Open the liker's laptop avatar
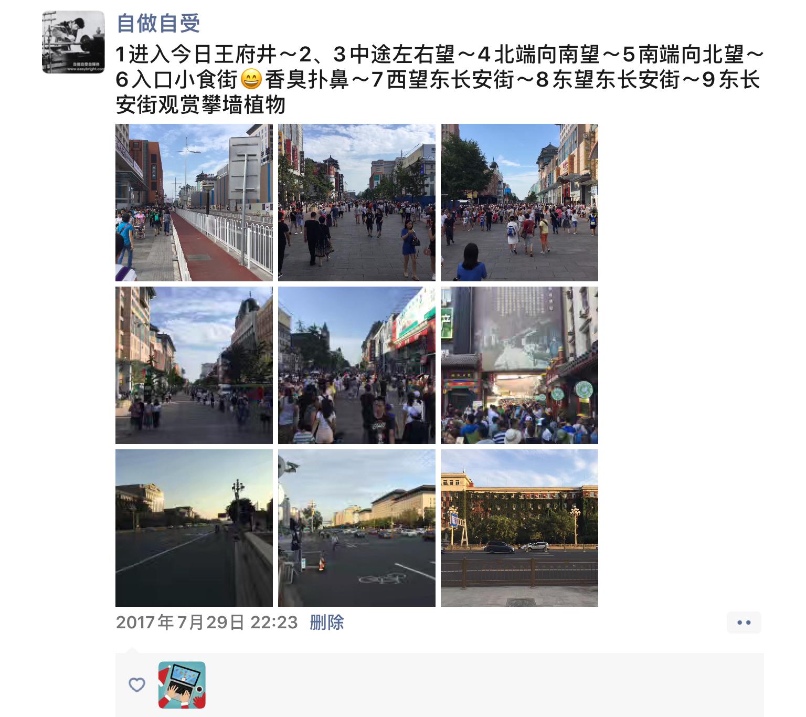 [x=182, y=685]
